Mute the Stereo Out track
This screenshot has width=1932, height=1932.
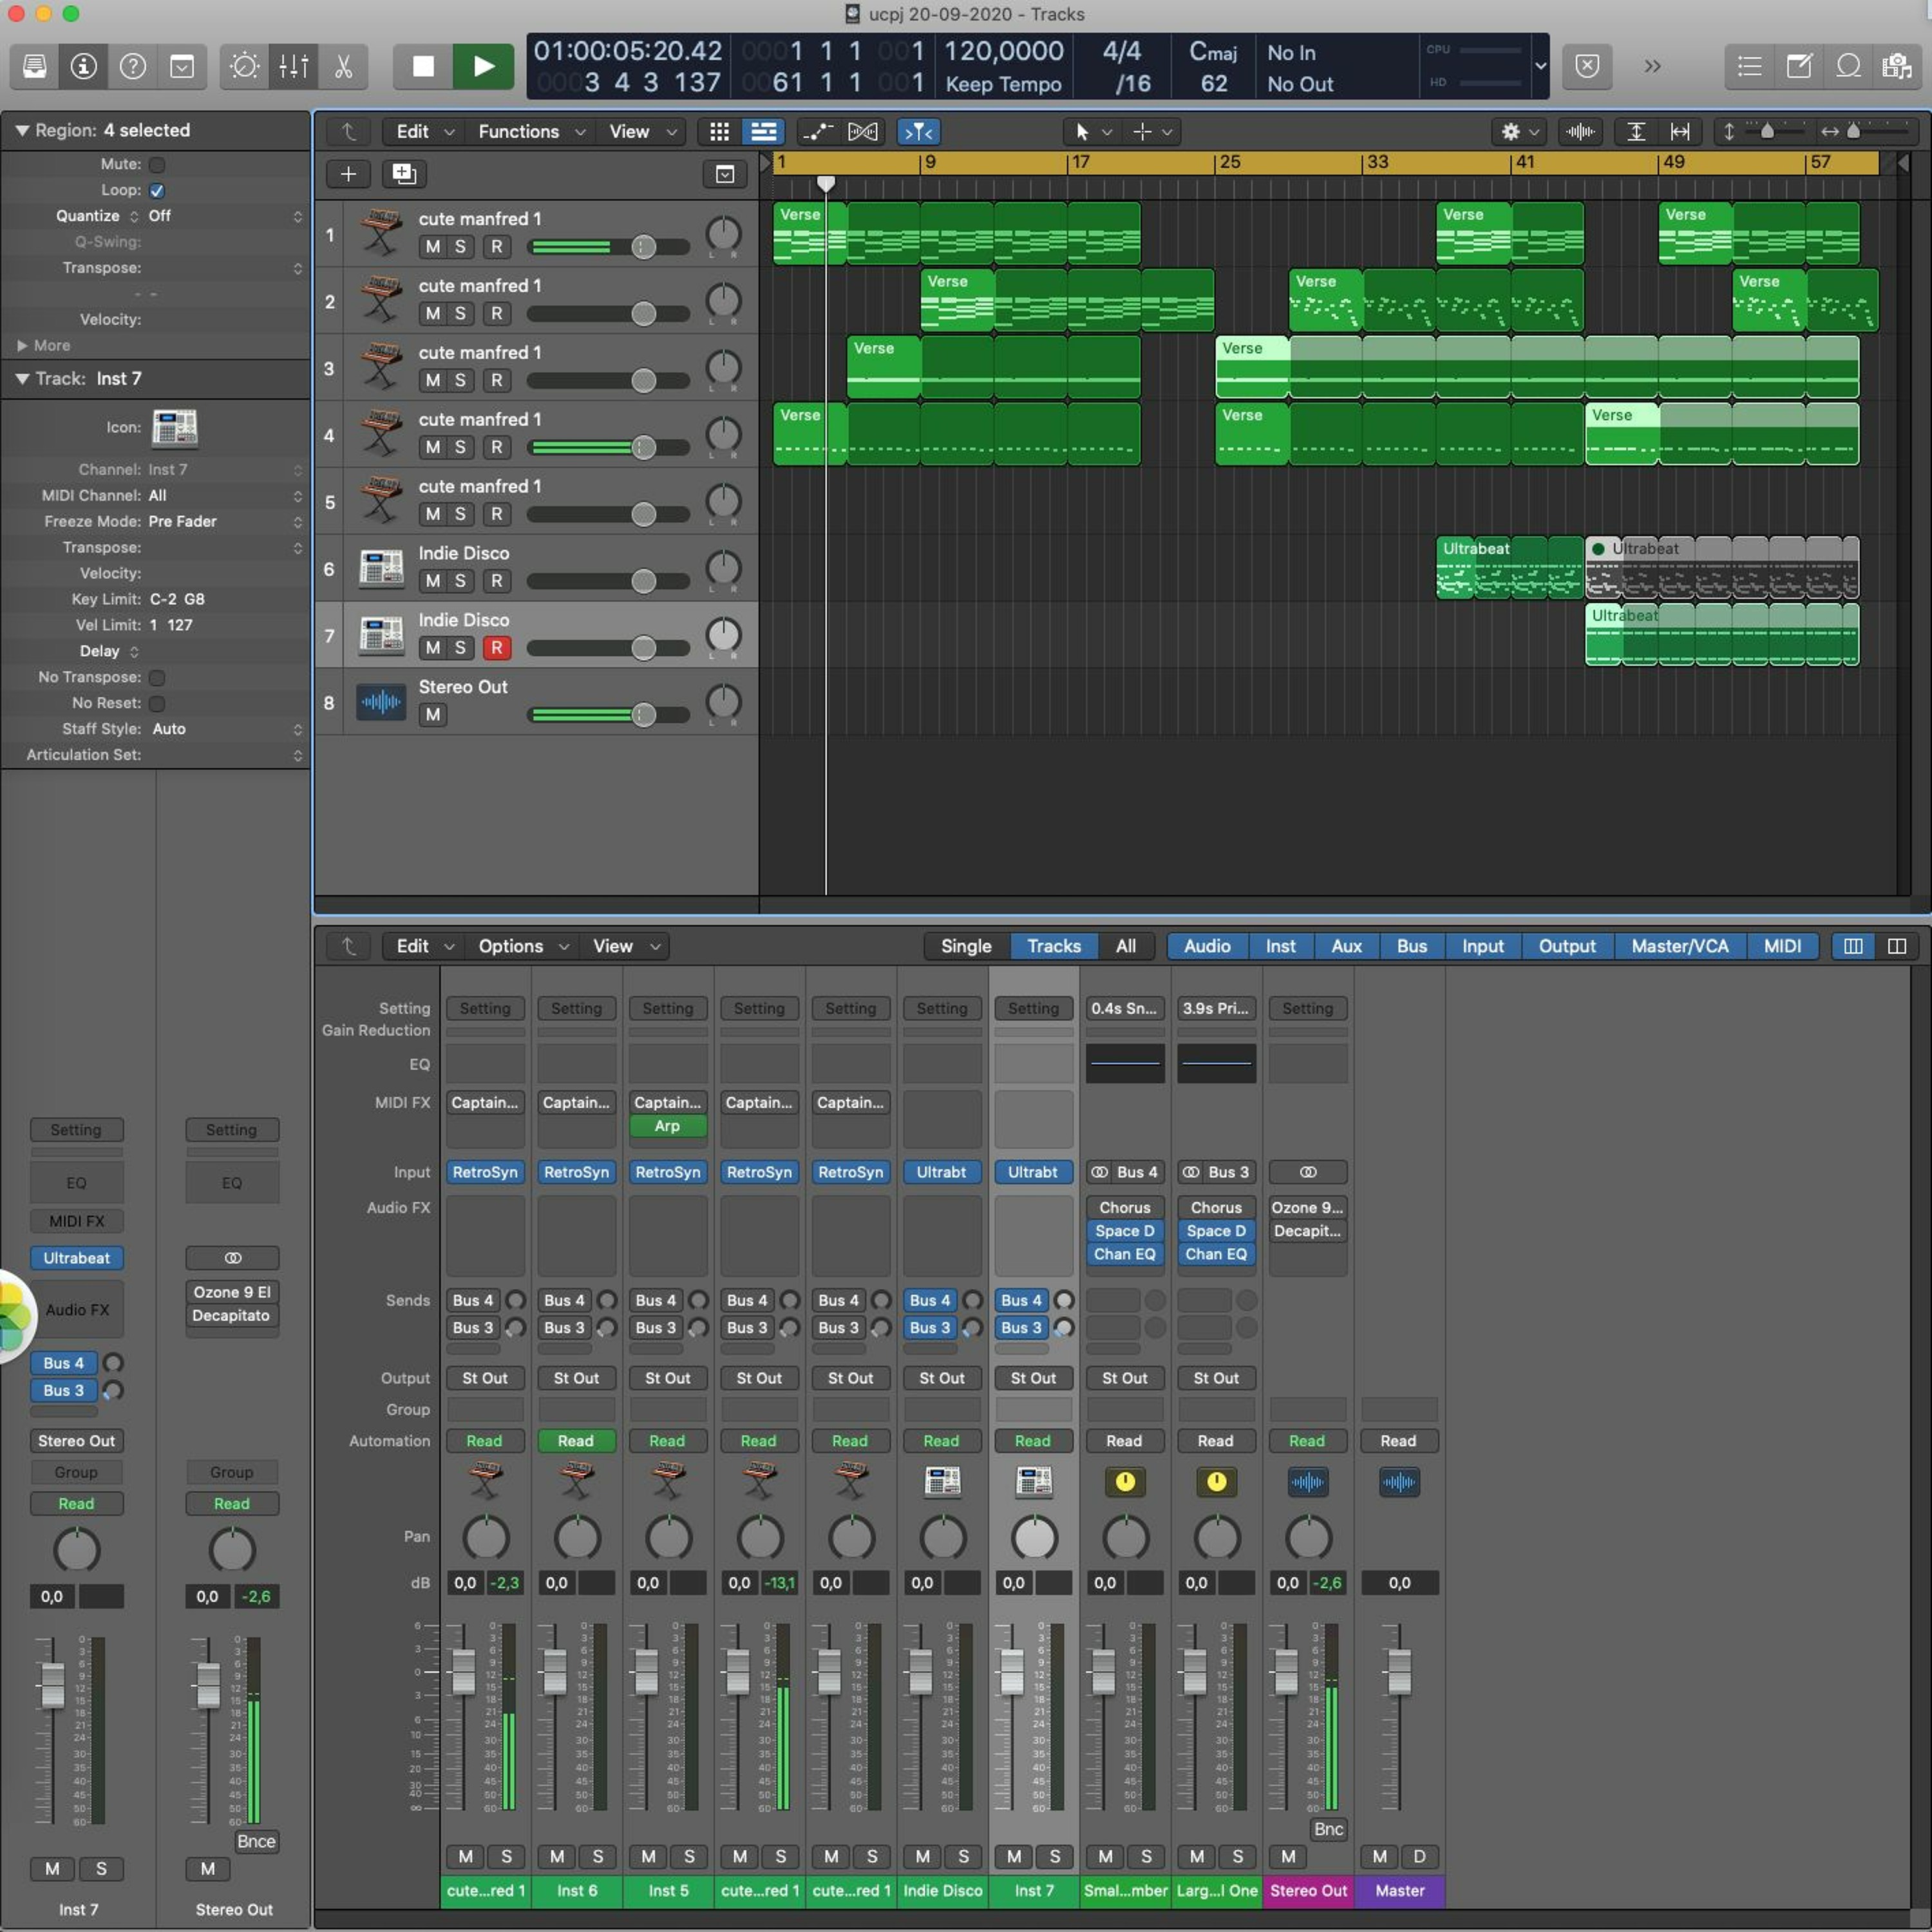[x=432, y=715]
